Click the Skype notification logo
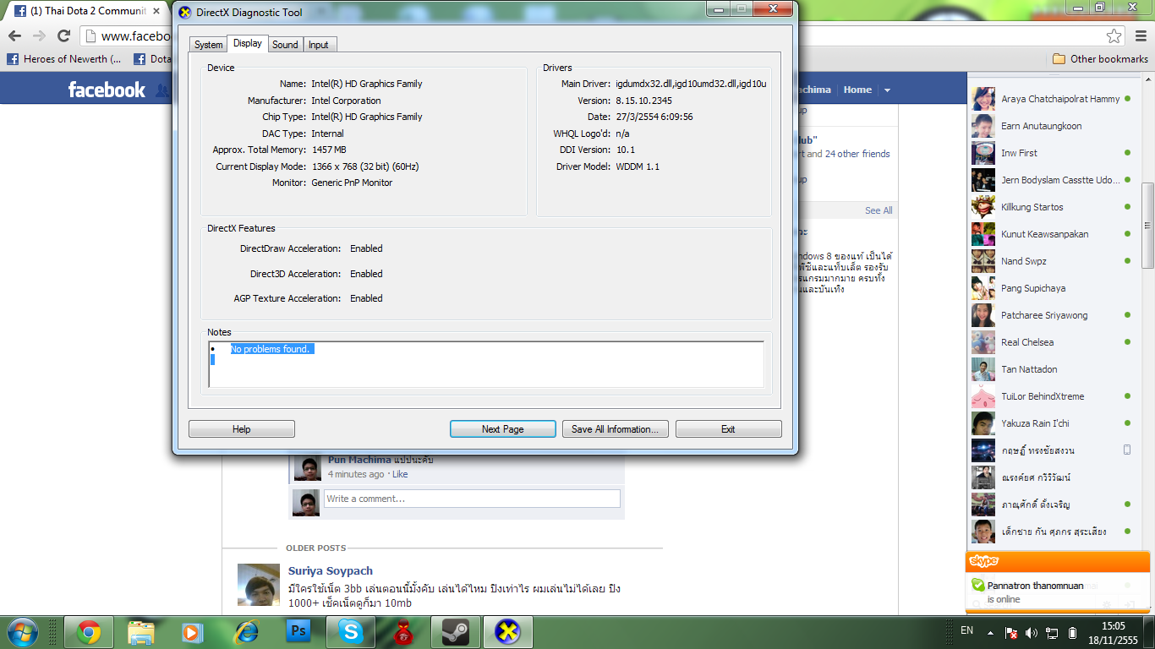The image size is (1155, 649). (x=984, y=561)
